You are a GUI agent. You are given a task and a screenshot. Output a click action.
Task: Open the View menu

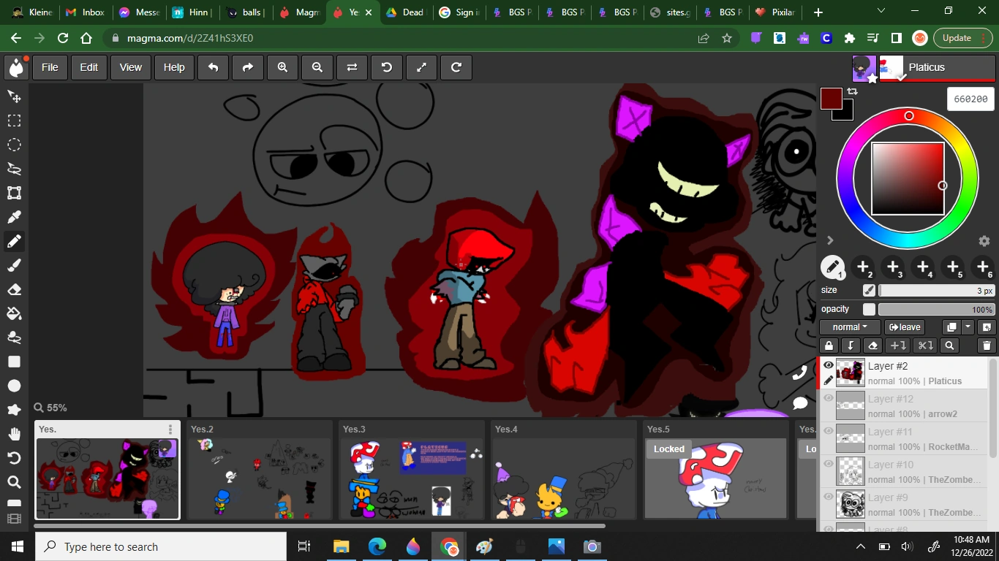click(x=130, y=67)
